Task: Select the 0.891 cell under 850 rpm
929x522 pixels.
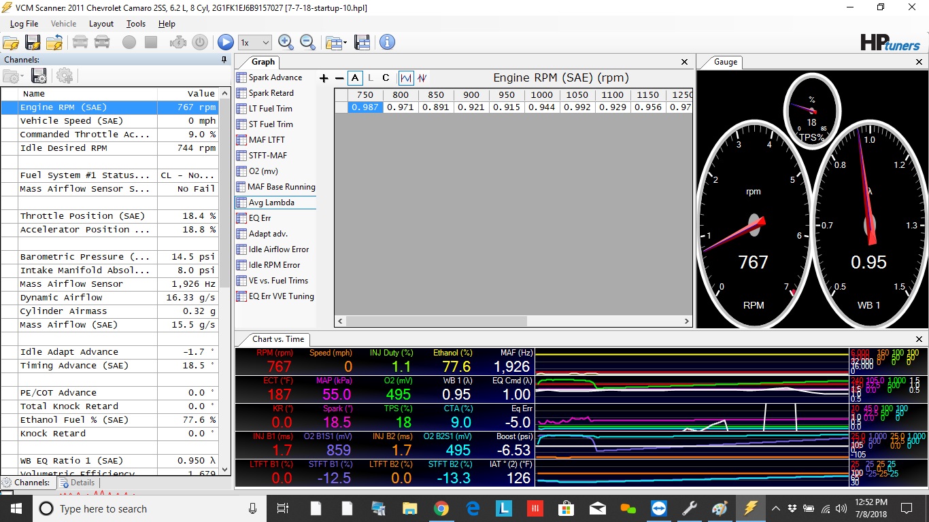Action: pyautogui.click(x=435, y=107)
